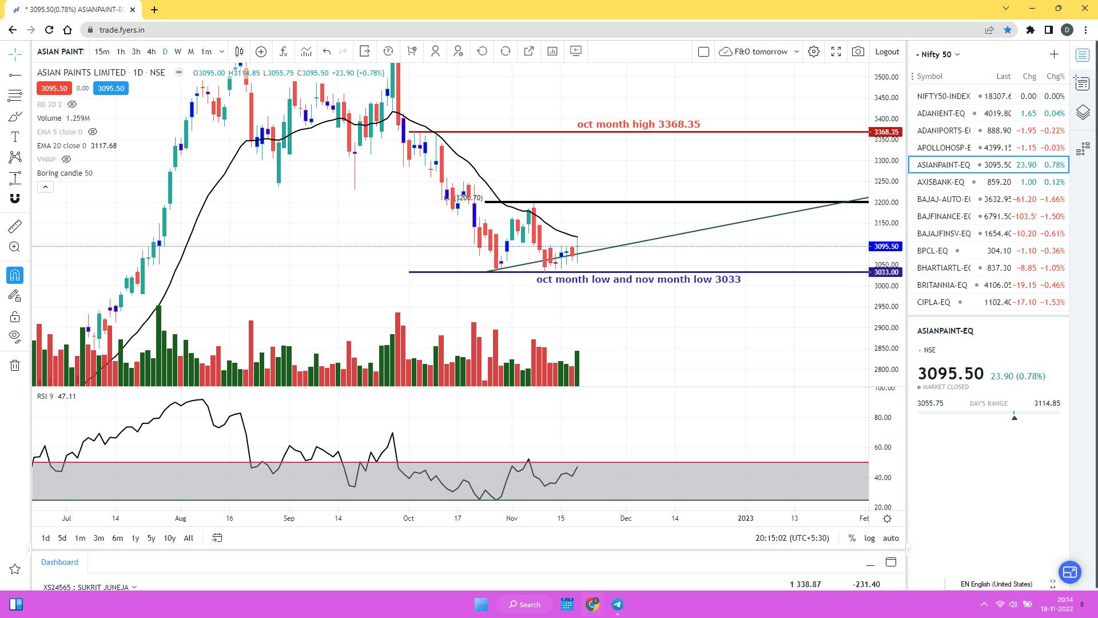Image resolution: width=1098 pixels, height=618 pixels.
Task: Click the blue 3095.50 buy price button
Action: point(111,88)
